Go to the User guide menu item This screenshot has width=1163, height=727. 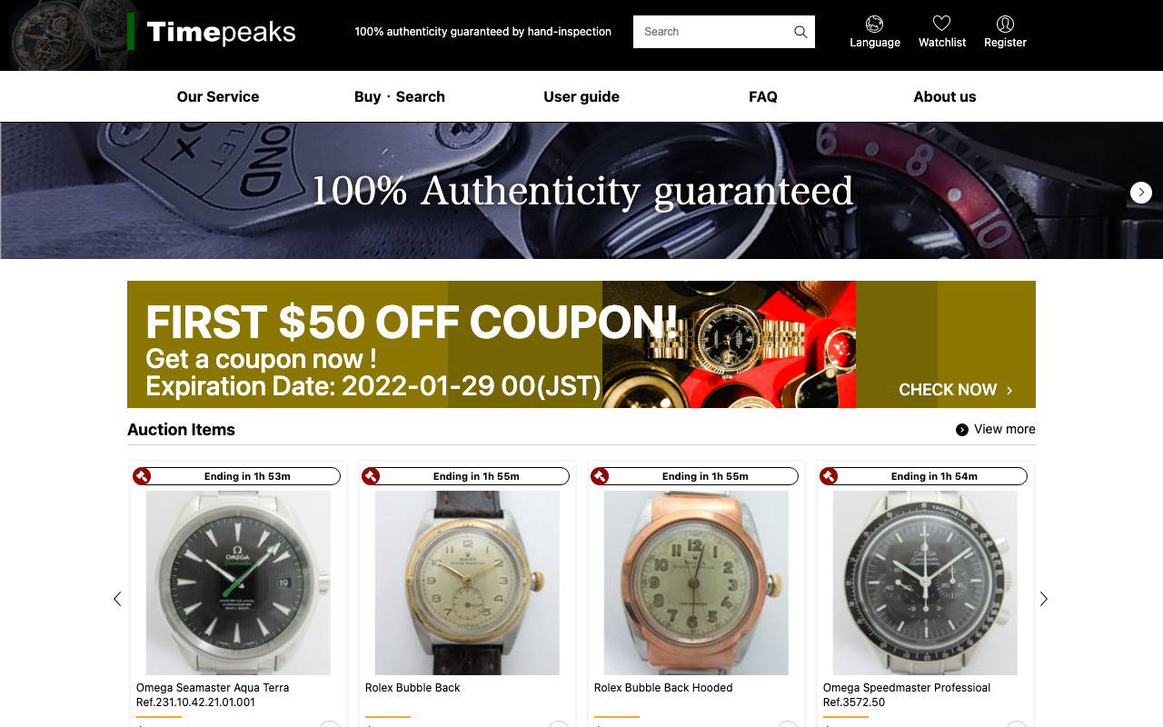(581, 96)
